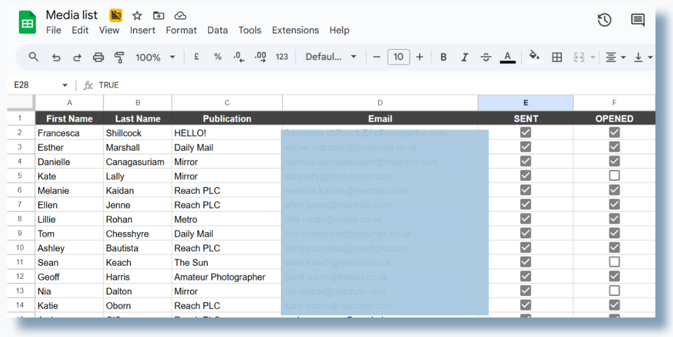Click the Media list document title
673x337 pixels.
coord(72,15)
